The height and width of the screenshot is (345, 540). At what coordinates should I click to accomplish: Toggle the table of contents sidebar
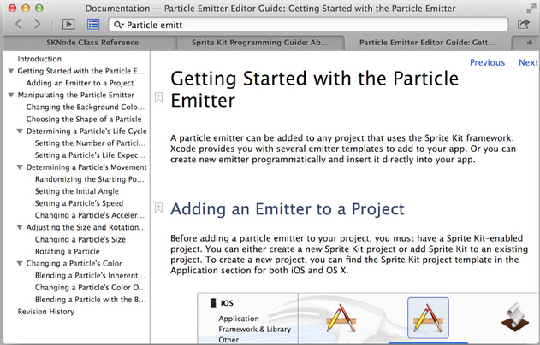93,25
